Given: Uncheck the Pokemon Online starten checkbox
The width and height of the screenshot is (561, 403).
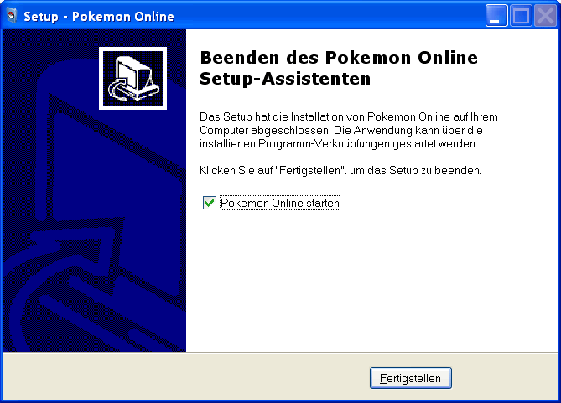Looking at the screenshot, I should coord(210,203).
